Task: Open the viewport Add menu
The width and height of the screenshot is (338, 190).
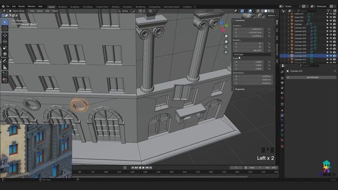Action: click(47, 11)
